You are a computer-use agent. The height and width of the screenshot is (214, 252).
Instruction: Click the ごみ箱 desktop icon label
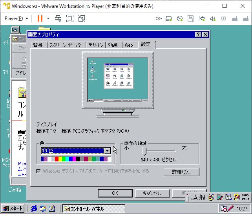click(x=15, y=190)
